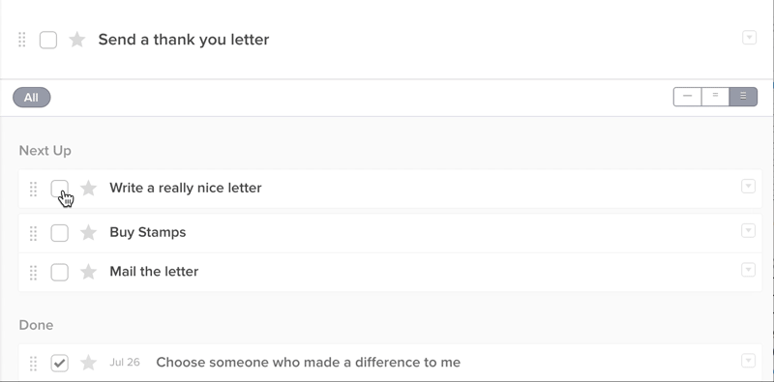Select the 'All' filter pill
Screen dimensions: 774x382
[32, 98]
